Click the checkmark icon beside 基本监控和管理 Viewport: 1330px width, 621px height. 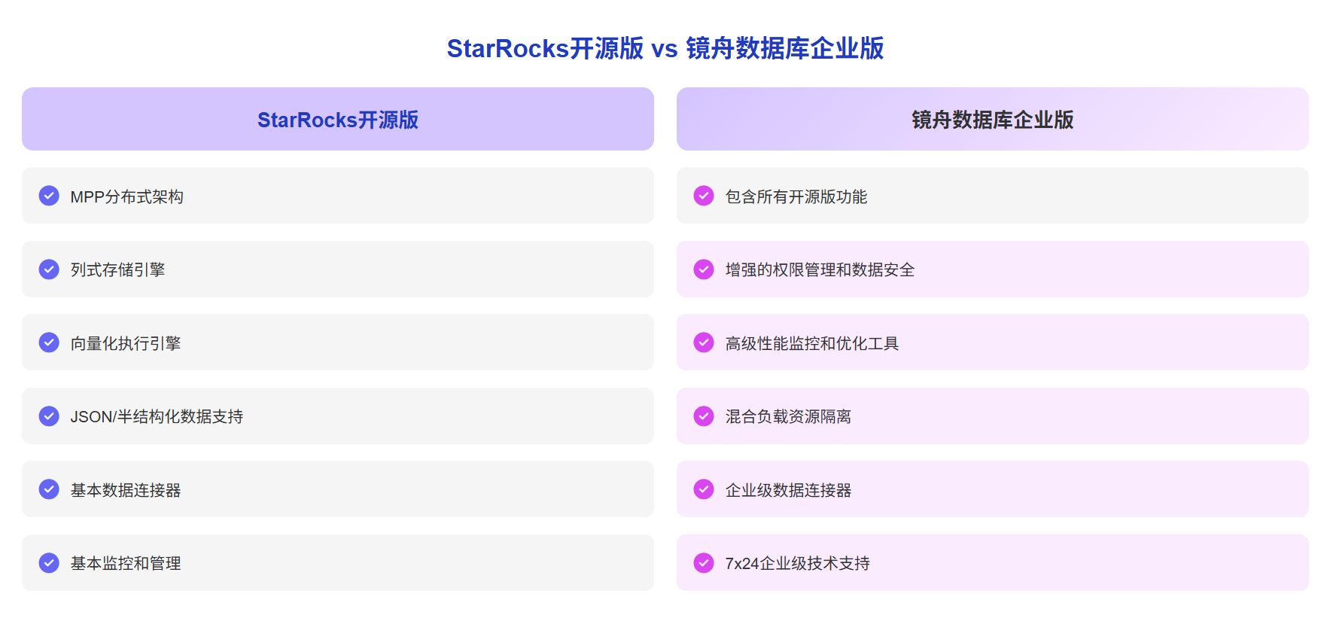49,563
